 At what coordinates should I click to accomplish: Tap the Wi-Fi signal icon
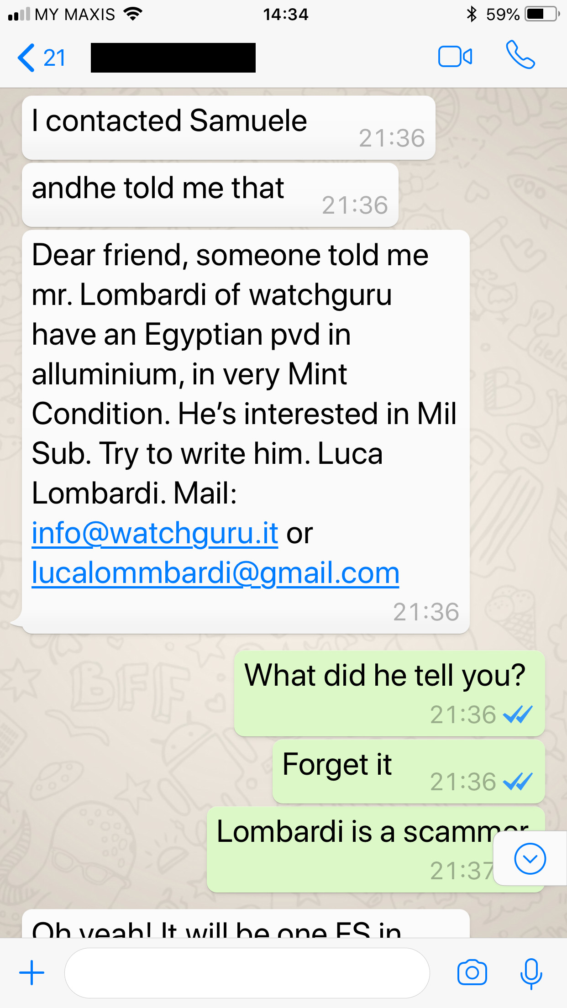coord(133,14)
